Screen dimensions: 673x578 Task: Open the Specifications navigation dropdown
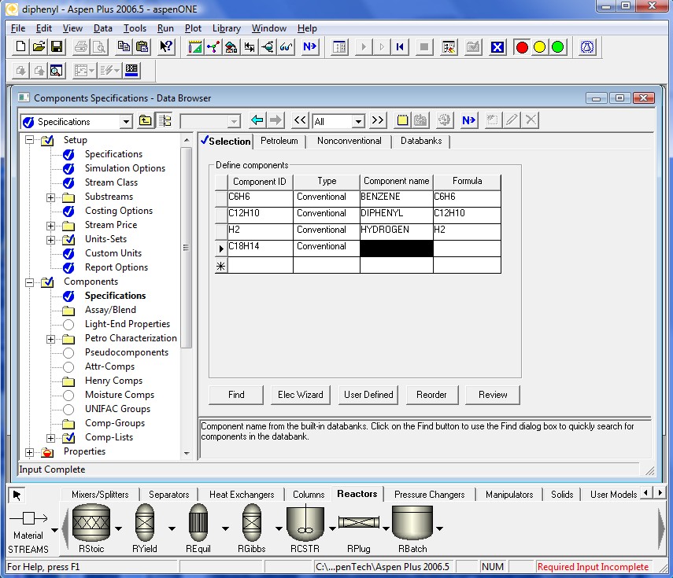coord(126,122)
